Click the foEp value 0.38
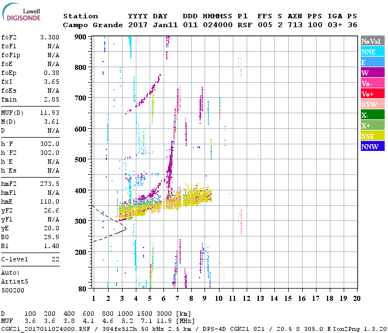 coord(52,73)
